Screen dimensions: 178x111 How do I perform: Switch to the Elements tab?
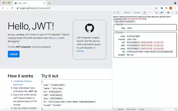pyautogui.click(x=127, y=12)
